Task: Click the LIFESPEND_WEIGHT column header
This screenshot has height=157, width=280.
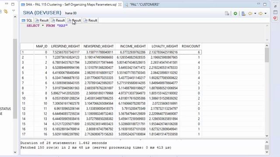Action: point(65,46)
